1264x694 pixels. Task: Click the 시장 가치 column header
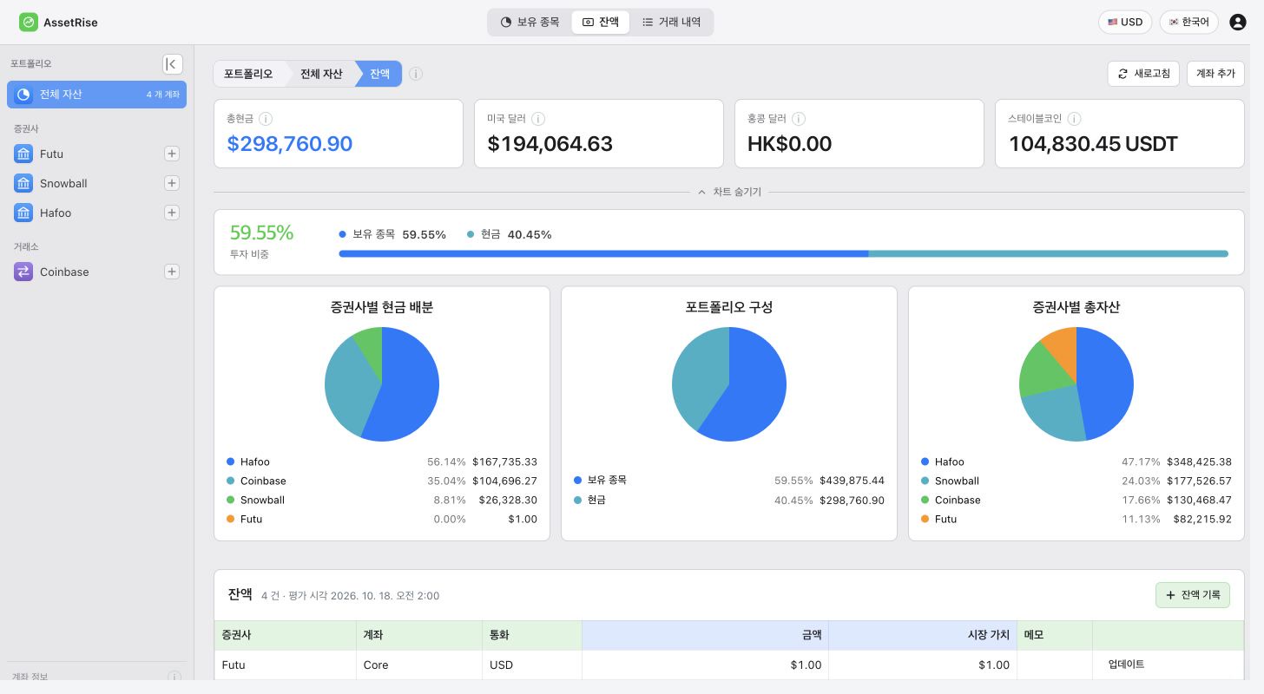pyautogui.click(x=922, y=635)
